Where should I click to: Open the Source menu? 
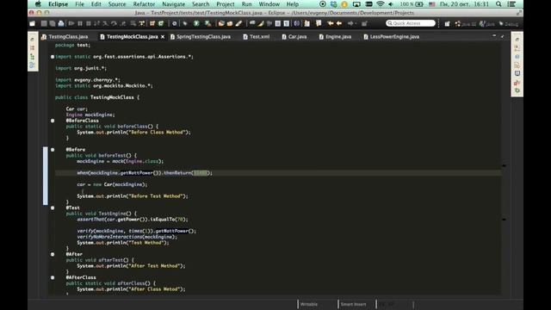(117, 4)
